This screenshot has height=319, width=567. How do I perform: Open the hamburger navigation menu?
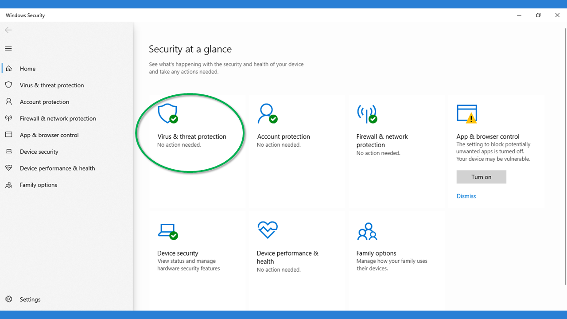pyautogui.click(x=8, y=49)
